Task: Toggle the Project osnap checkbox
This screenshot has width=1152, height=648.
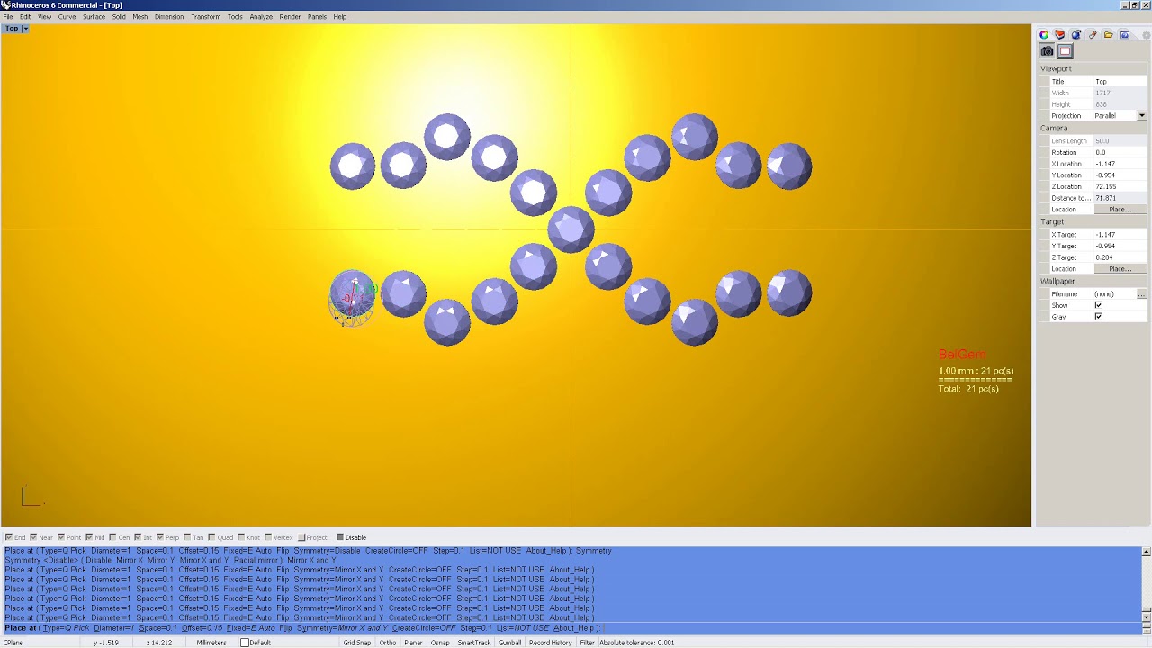Action: [302, 537]
